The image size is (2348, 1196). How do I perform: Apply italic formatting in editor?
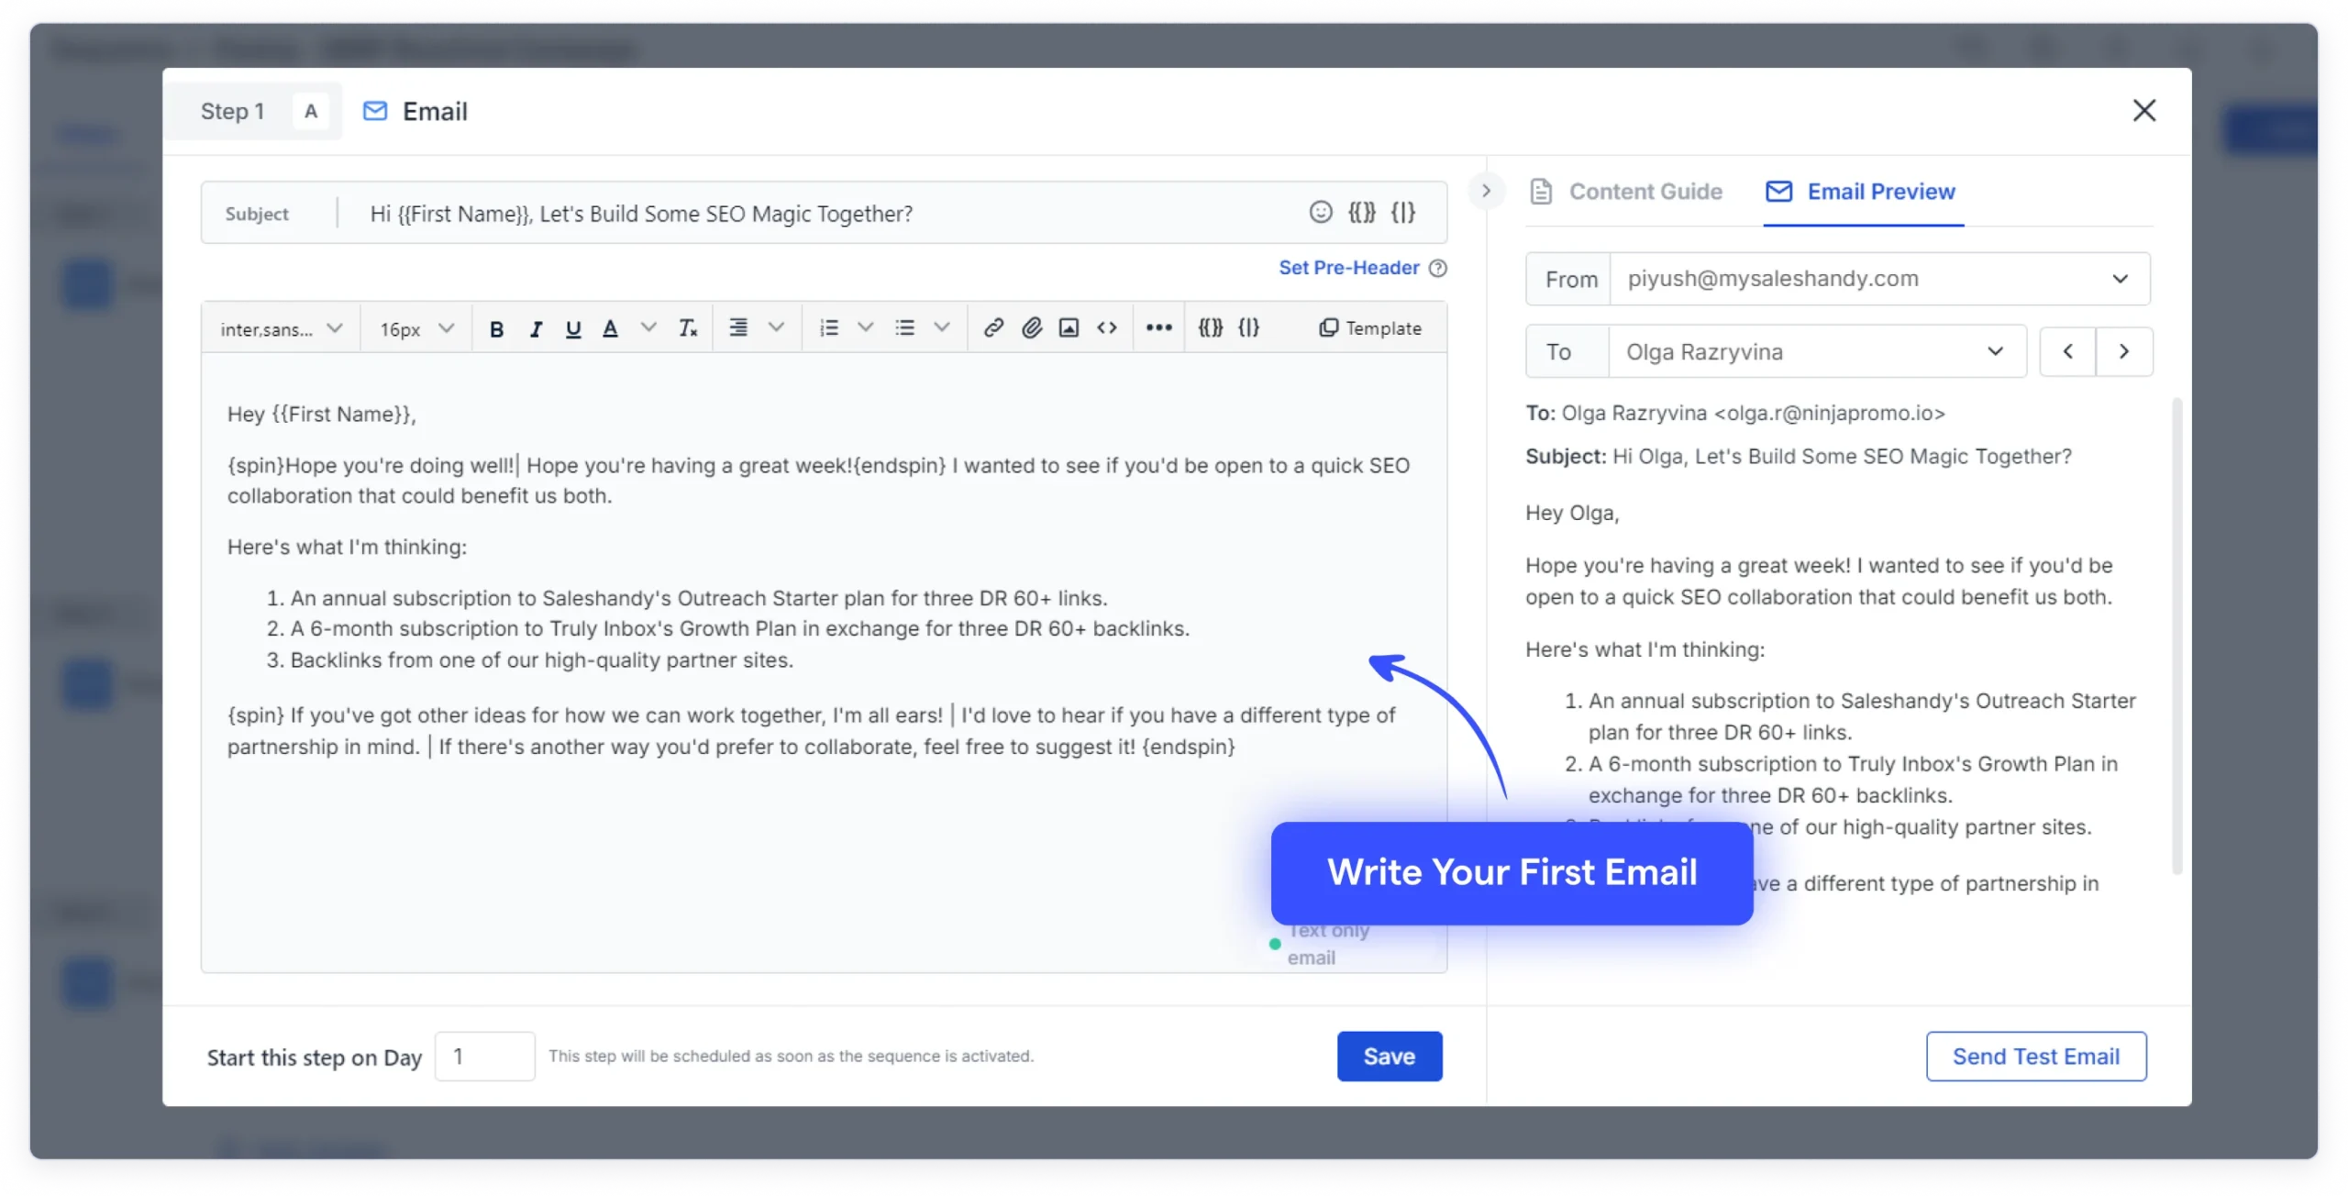pos(536,328)
